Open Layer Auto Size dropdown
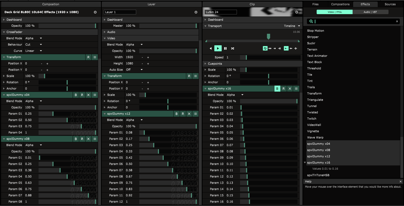The image size is (404, 206). [x=134, y=70]
